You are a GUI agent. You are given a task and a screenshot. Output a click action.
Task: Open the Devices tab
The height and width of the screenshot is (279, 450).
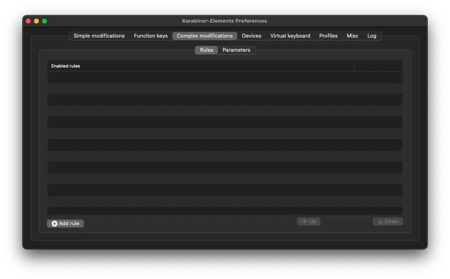coord(251,36)
